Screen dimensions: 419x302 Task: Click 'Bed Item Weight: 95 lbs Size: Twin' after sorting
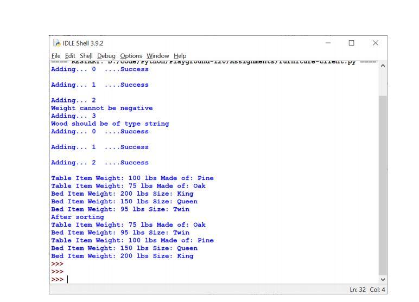pos(120,233)
